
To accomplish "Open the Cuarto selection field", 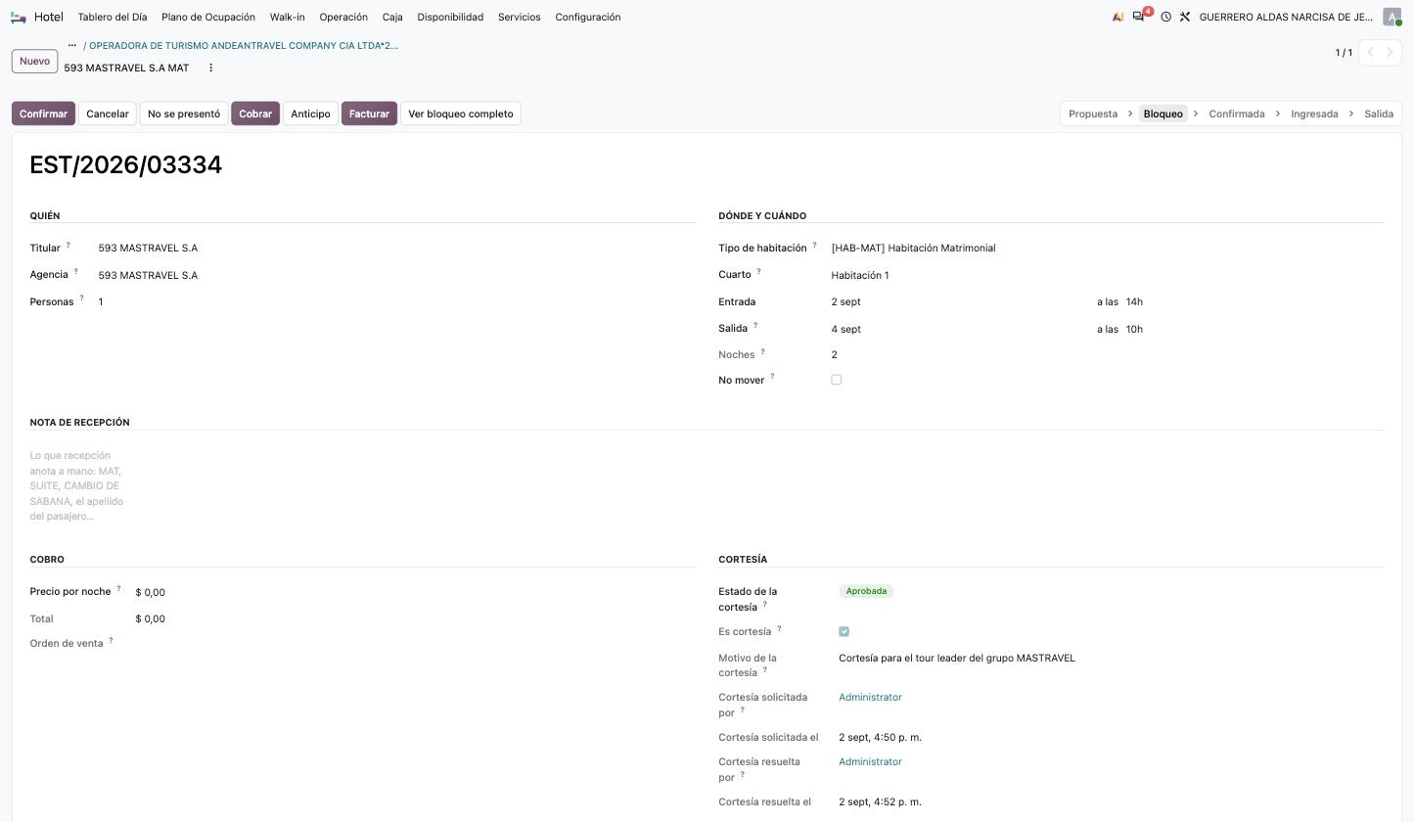I will pyautogui.click(x=1108, y=275).
